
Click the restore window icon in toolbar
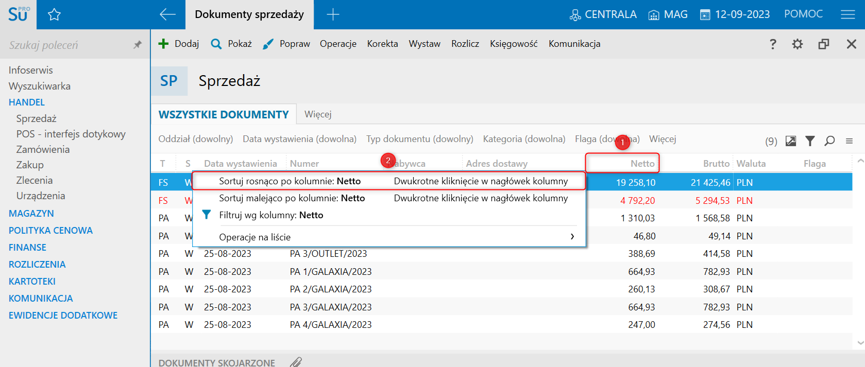point(824,44)
